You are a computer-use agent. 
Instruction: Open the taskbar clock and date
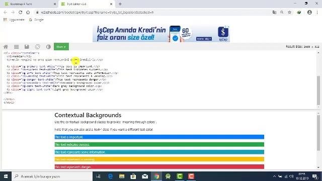(302, 176)
